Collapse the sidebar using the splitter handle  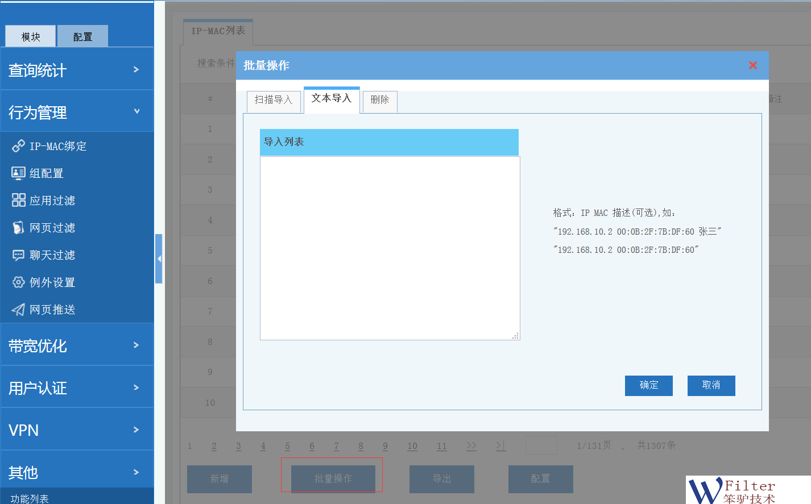(159, 259)
